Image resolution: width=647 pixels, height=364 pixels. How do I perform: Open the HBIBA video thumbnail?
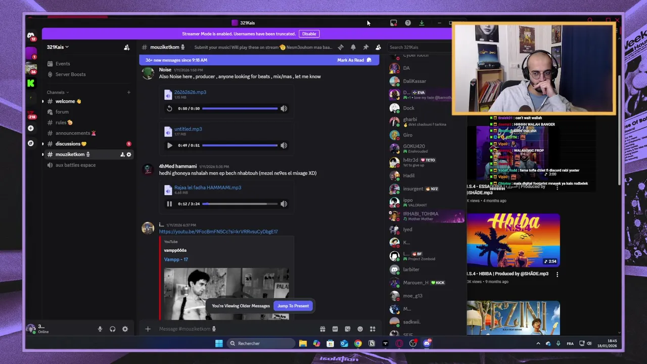click(513, 241)
